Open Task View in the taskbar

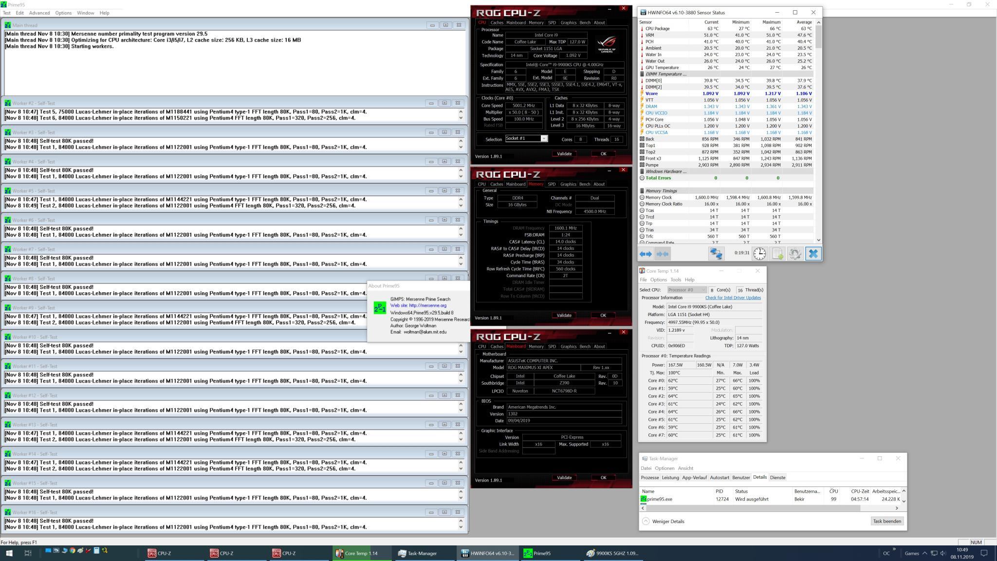(x=28, y=553)
